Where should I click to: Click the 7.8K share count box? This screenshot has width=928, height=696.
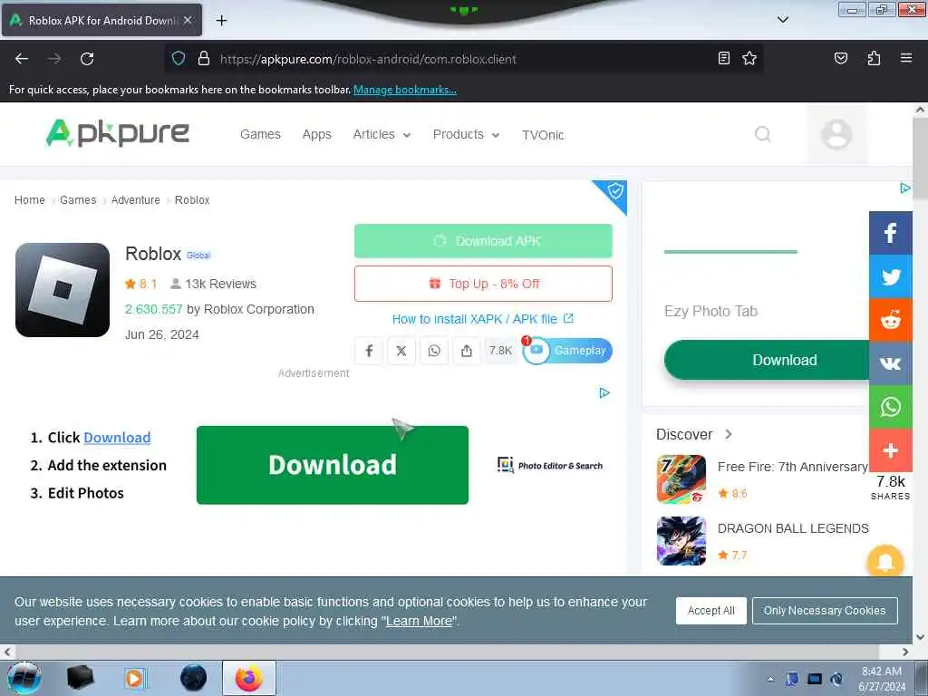tap(500, 351)
